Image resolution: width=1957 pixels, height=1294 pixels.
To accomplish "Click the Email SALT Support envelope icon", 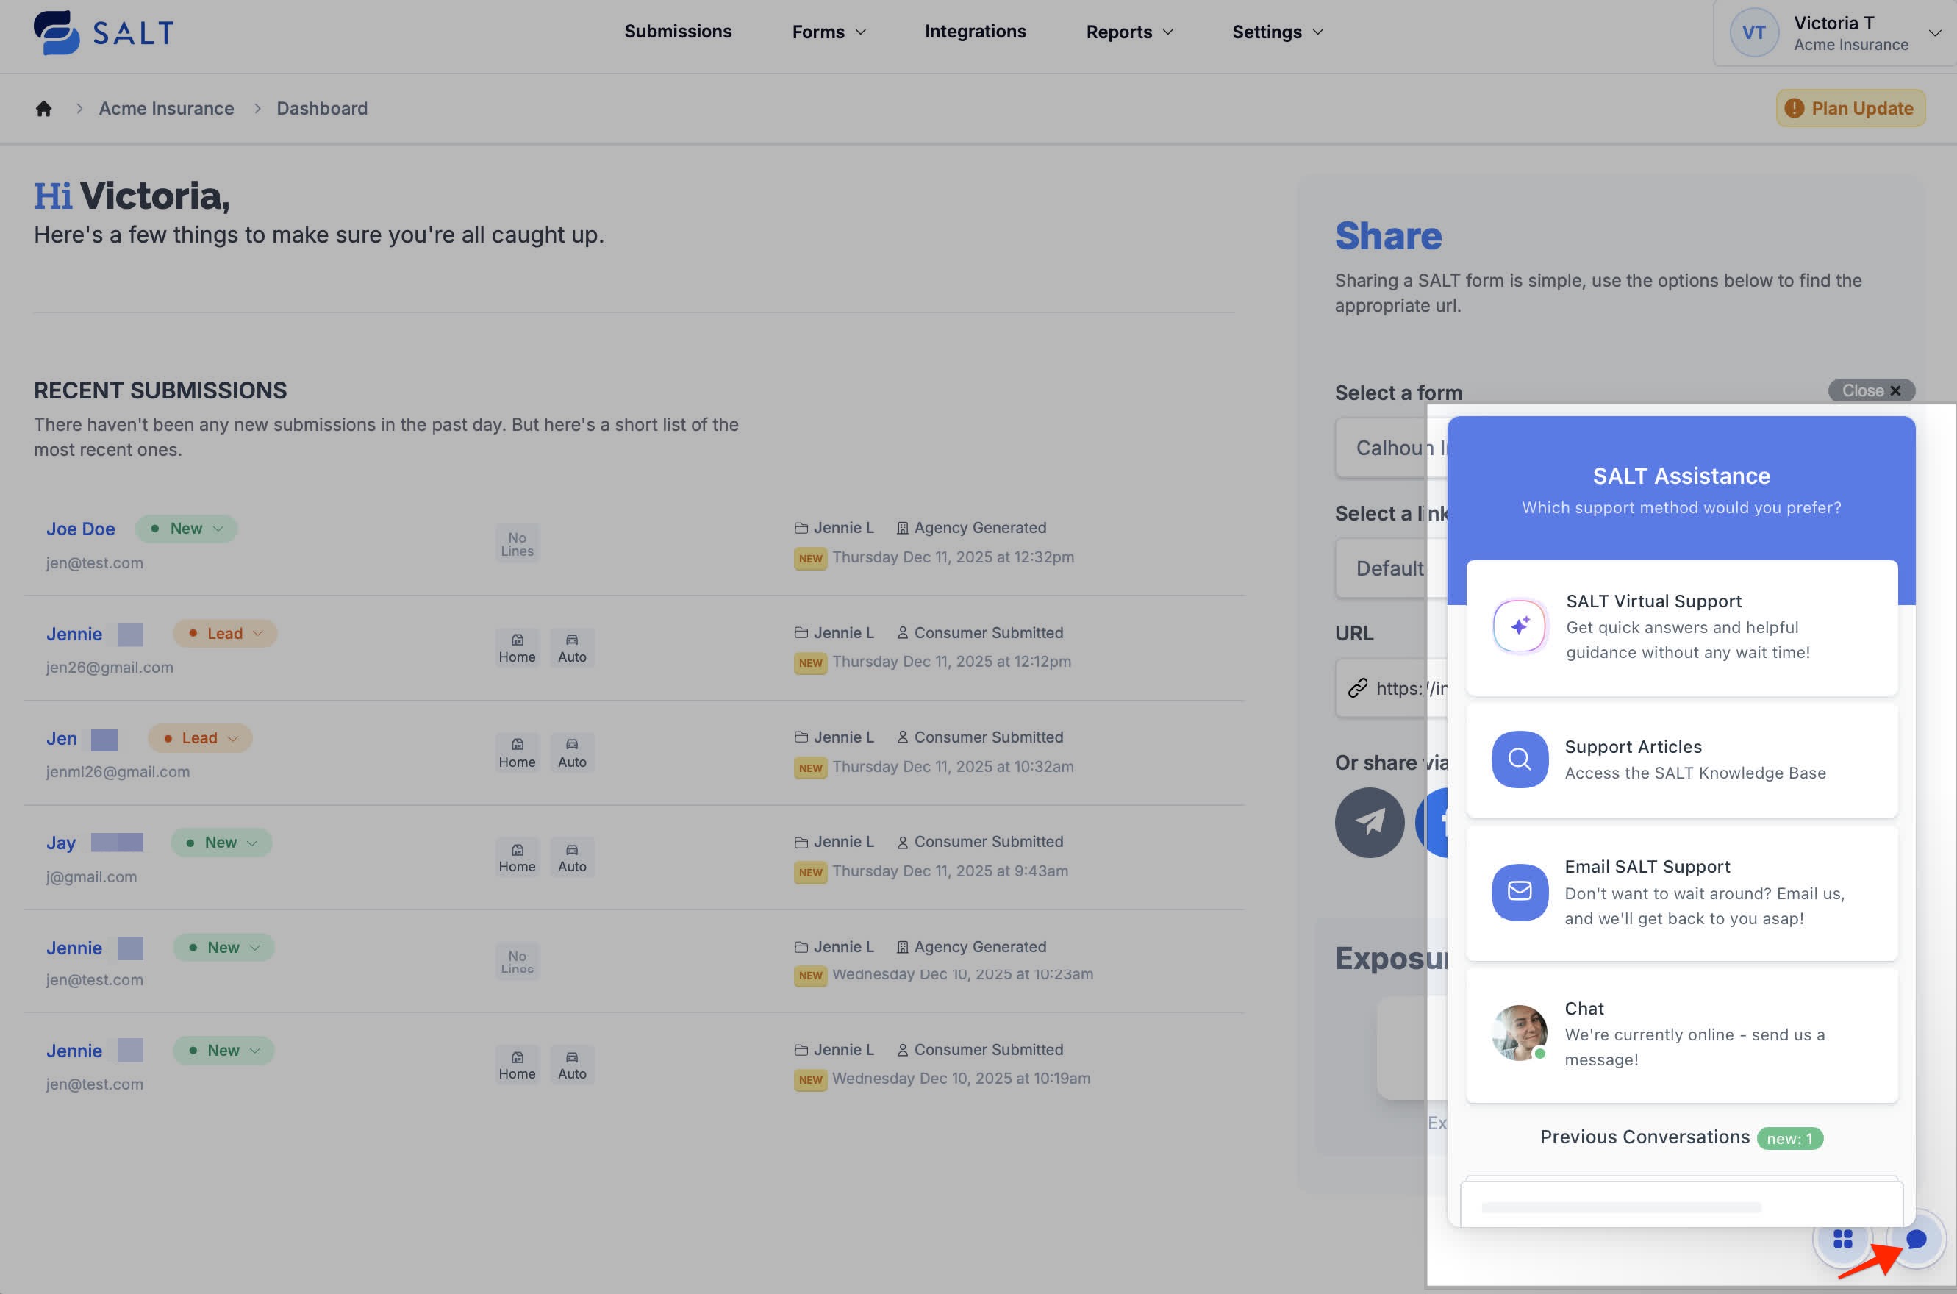I will click(x=1520, y=891).
